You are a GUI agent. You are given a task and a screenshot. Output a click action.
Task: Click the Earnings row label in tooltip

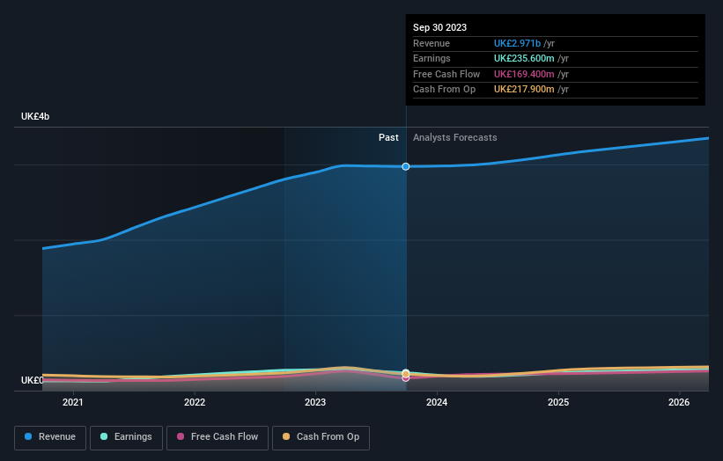(432, 58)
